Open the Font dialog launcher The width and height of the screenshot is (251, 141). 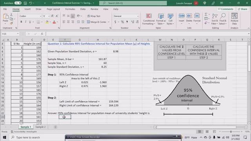click(x=59, y=28)
